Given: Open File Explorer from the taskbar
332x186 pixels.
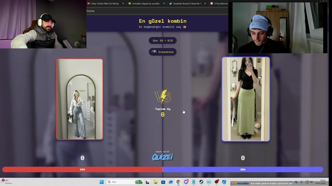Looking at the screenshot, I should pyautogui.click(x=155, y=182).
